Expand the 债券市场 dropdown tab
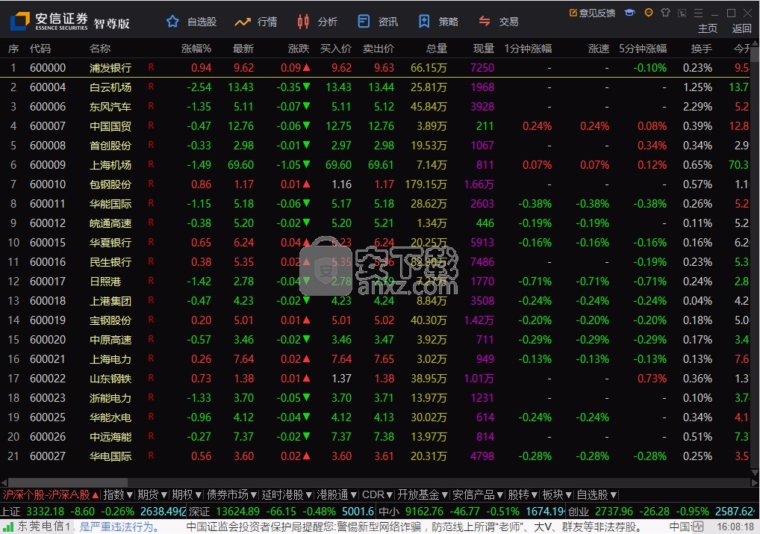Image resolution: width=760 pixels, height=534 pixels. [x=232, y=494]
